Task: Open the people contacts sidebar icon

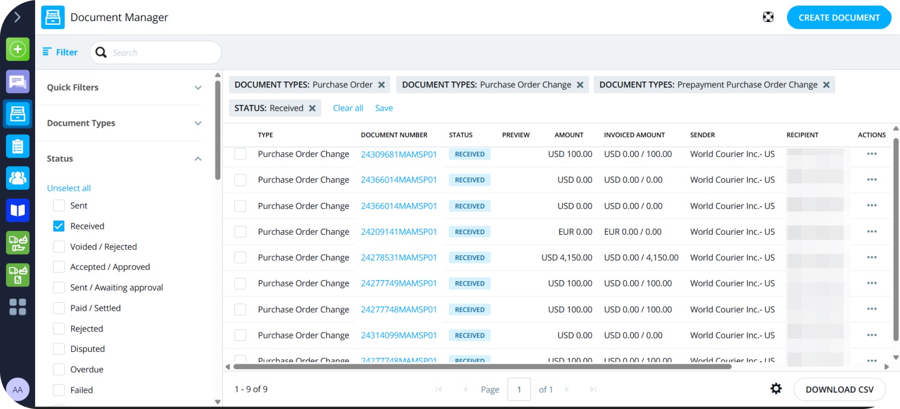Action: click(x=17, y=178)
